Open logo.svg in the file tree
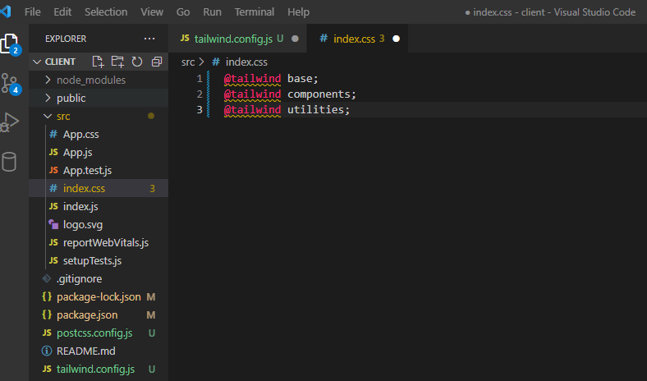This screenshot has height=381, width=647. [99, 224]
